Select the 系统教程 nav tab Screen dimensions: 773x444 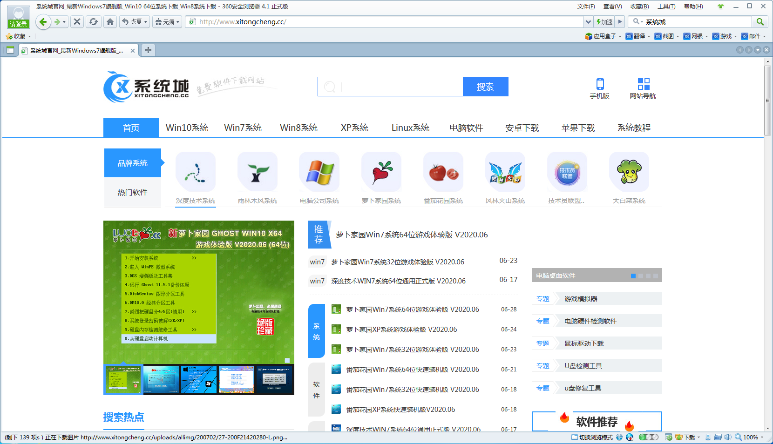point(634,128)
